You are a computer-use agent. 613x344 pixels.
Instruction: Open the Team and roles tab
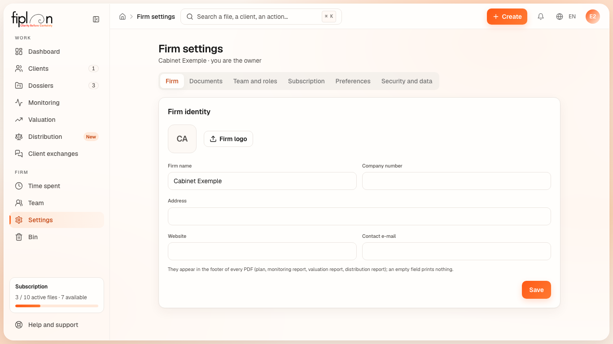click(255, 81)
